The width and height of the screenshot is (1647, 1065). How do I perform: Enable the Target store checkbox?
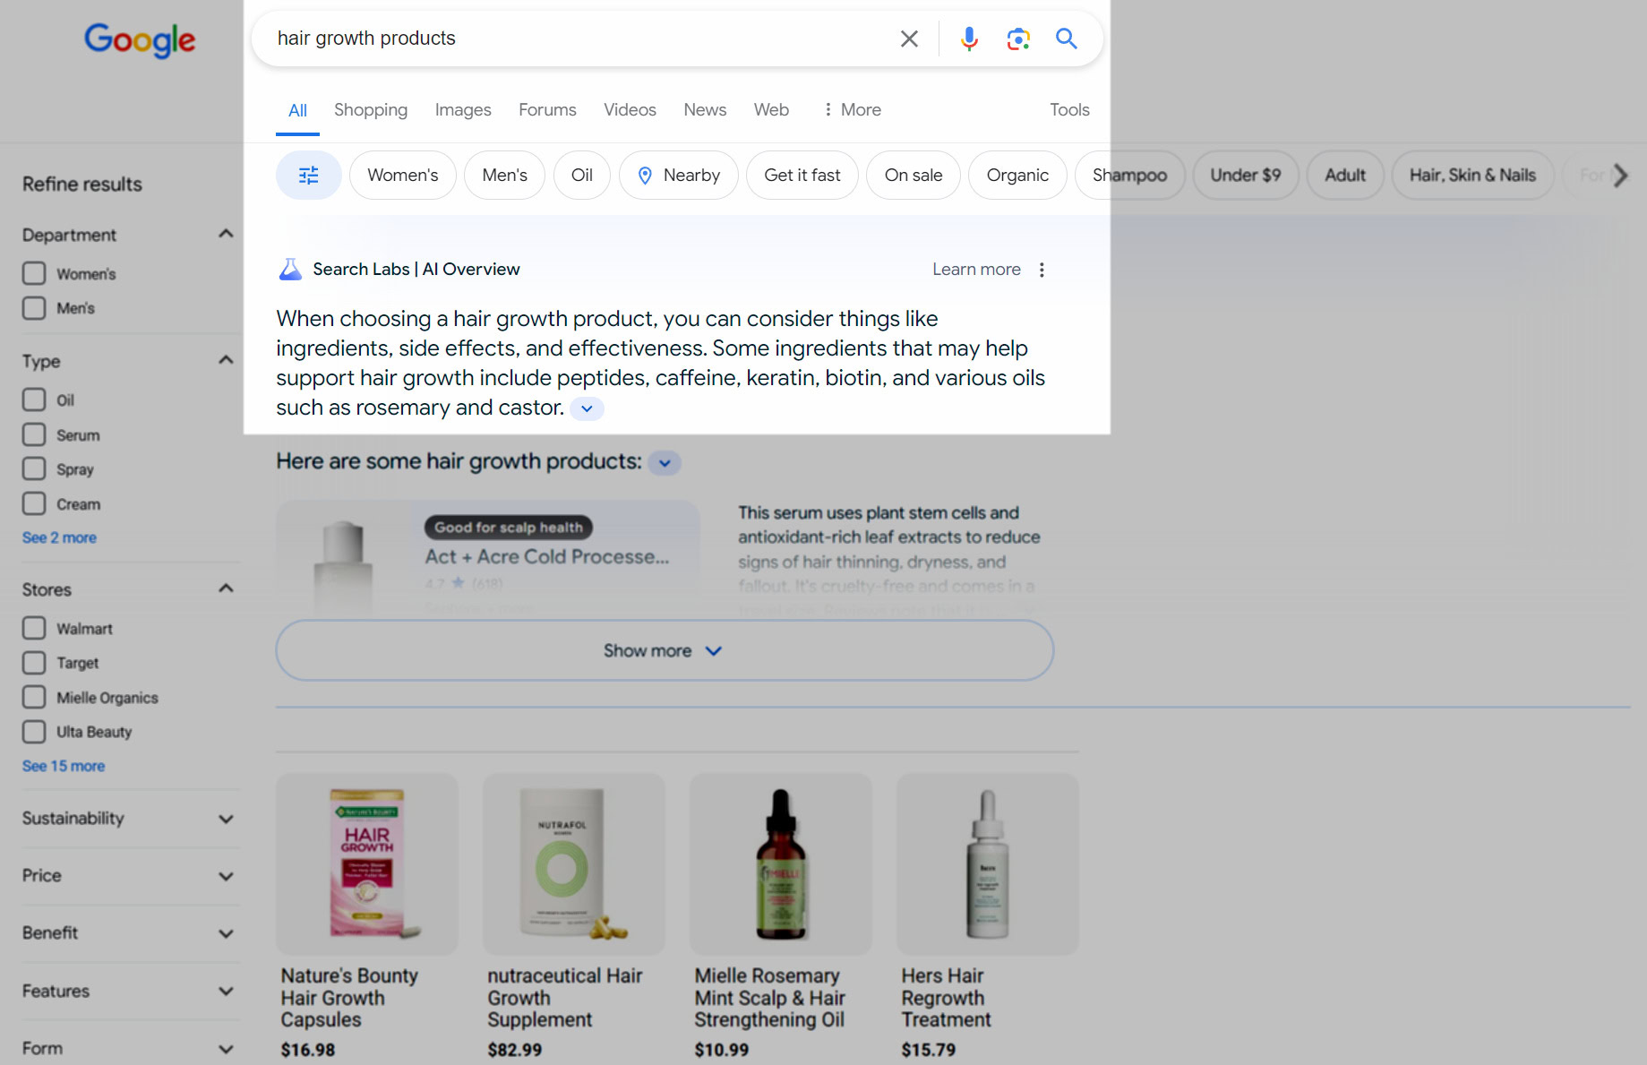coord(34,663)
